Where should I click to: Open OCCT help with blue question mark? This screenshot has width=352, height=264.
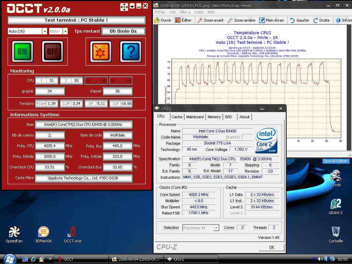coord(131,52)
